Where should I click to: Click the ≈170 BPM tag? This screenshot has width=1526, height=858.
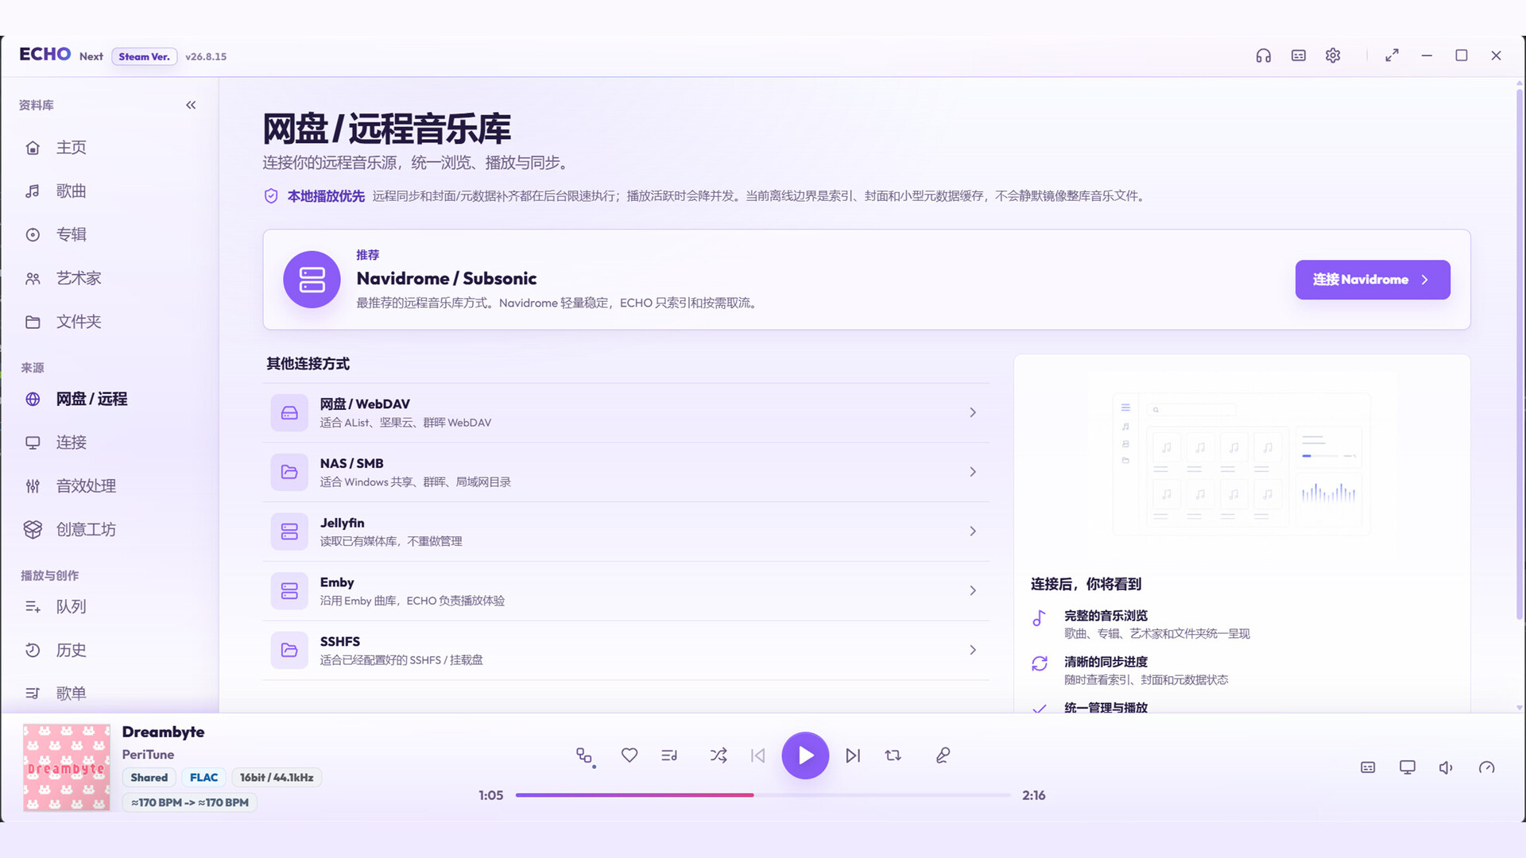[190, 802]
